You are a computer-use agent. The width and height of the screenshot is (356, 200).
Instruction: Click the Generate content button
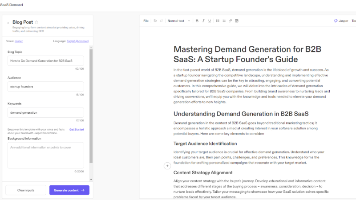tap(69, 190)
